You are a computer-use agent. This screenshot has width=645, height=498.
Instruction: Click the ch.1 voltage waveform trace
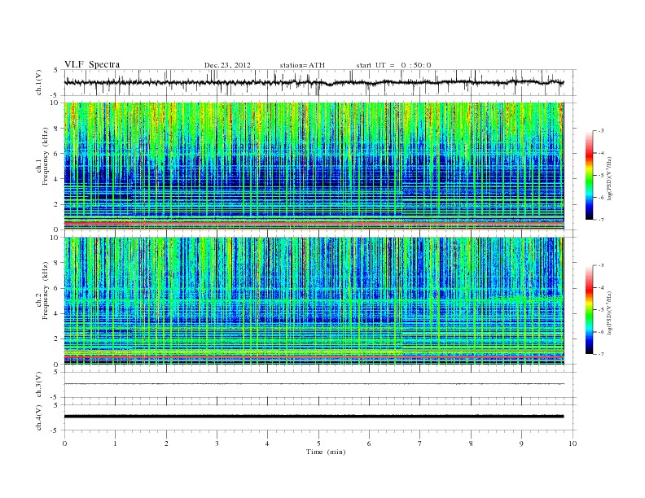(x=314, y=82)
